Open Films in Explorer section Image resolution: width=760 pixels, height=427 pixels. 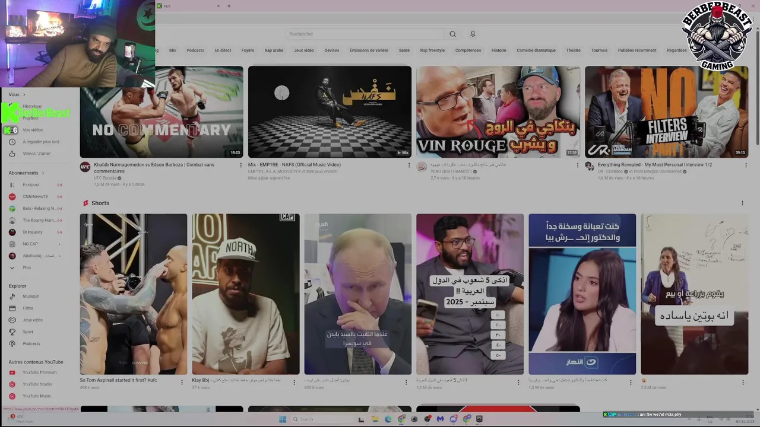click(x=28, y=308)
